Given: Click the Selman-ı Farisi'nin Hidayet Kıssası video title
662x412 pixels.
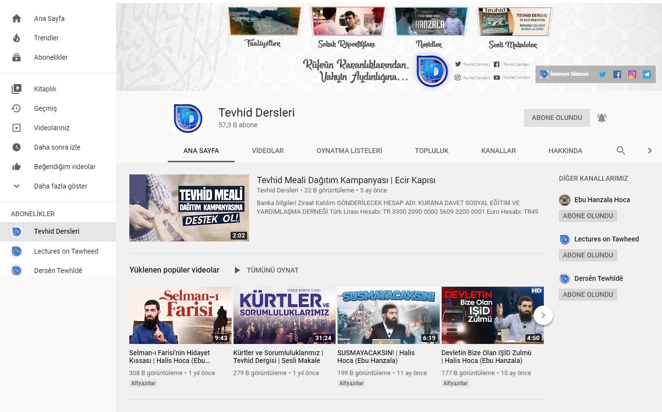Looking at the screenshot, I should tap(170, 357).
